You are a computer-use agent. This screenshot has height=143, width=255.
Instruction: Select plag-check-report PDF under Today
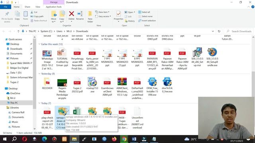tap(47, 118)
